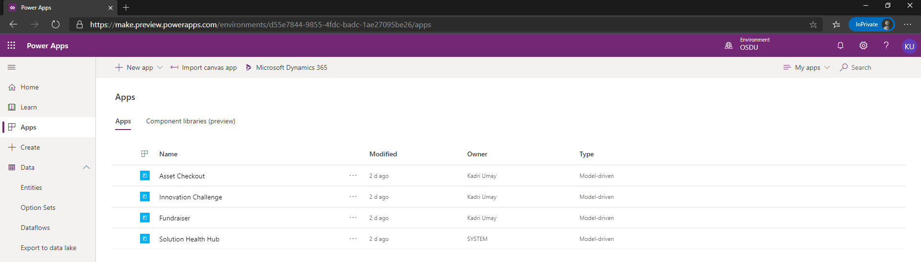Click the Innovation Challenge app icon
The height and width of the screenshot is (262, 921).
click(145, 196)
